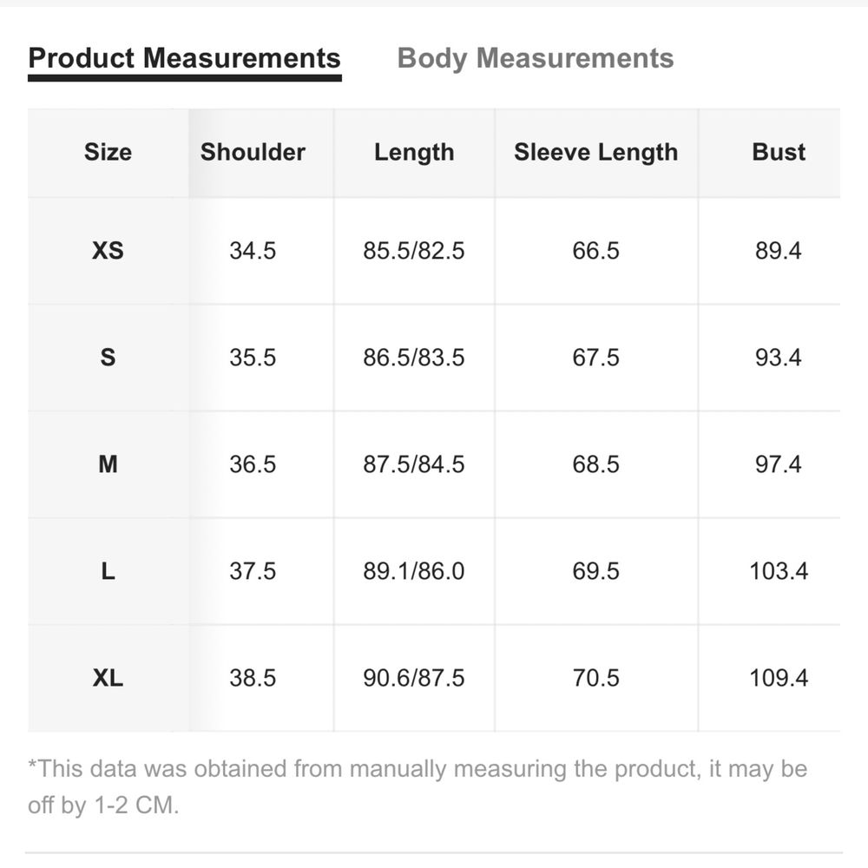Switch to the Body Measurements tab
Screen dimensions: 868x868
(536, 59)
